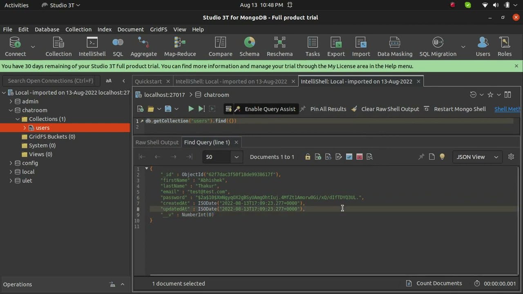Screen dimensions: 523x294
Task: Collapse the Collections (1) folder
Action: click(18, 119)
